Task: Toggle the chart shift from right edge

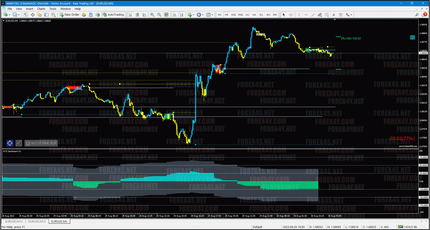Action: click(181, 14)
